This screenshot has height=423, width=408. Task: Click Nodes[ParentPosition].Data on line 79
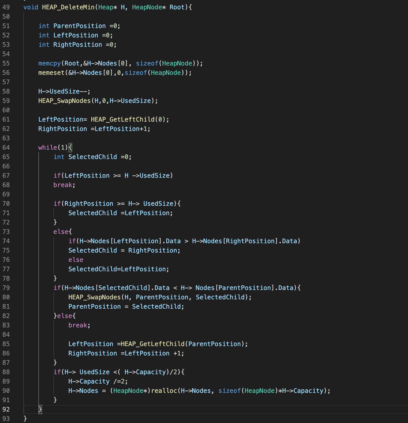tap(244, 288)
